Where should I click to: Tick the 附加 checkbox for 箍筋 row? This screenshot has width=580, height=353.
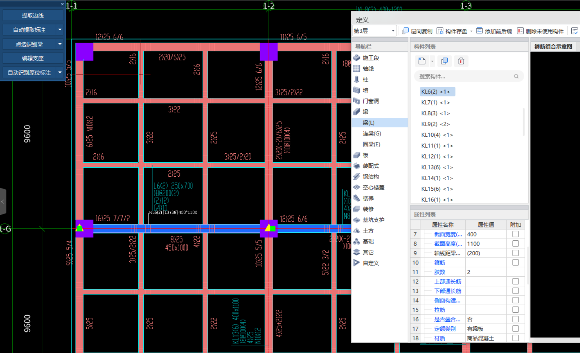click(515, 263)
